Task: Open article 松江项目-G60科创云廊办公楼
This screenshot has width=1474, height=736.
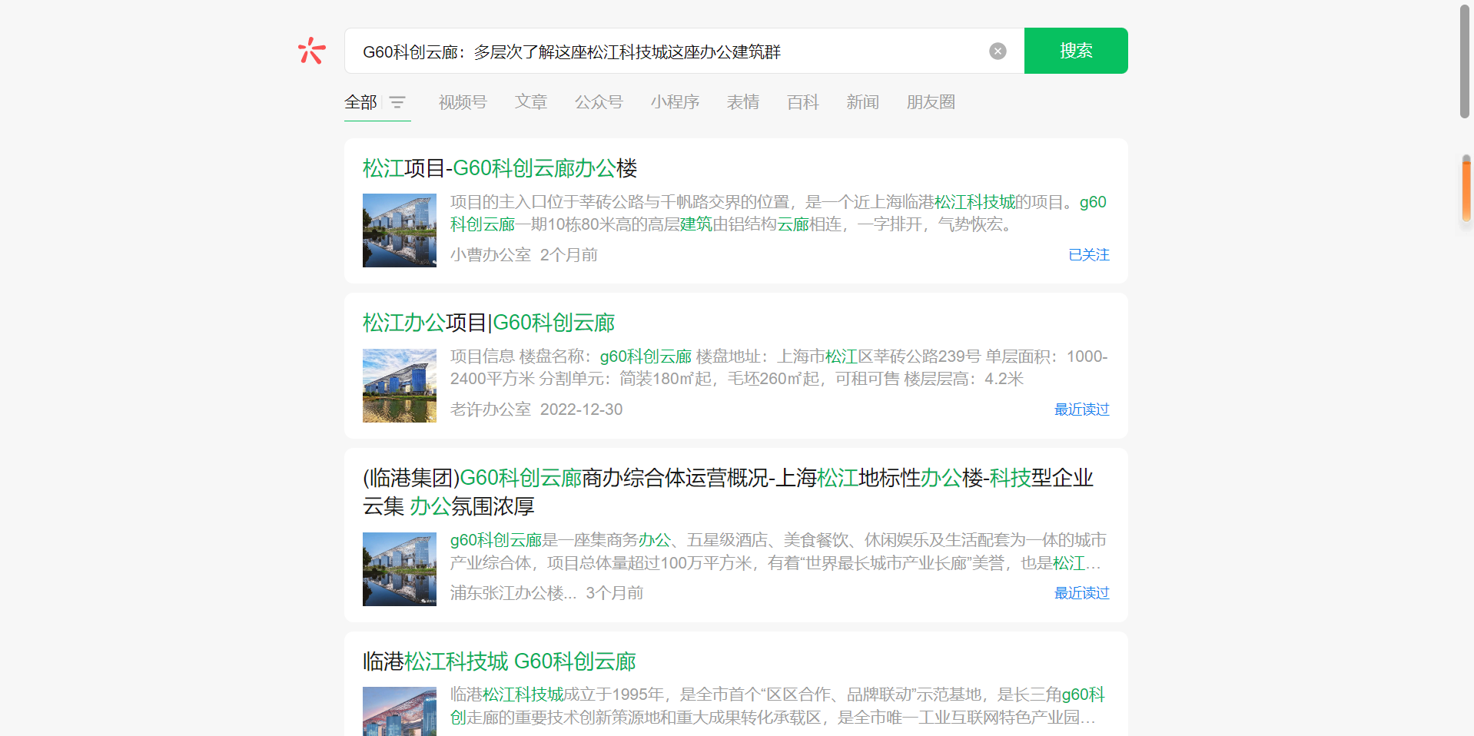Action: (x=501, y=168)
